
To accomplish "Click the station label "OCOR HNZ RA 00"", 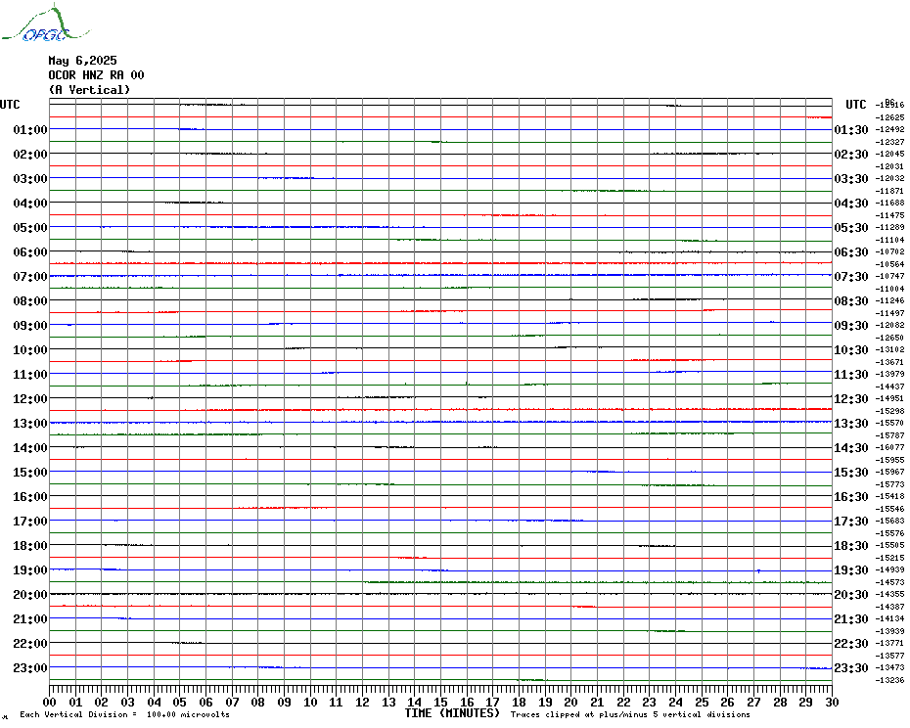I will (x=96, y=75).
